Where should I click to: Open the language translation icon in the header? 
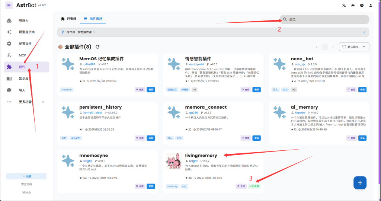click(x=343, y=6)
